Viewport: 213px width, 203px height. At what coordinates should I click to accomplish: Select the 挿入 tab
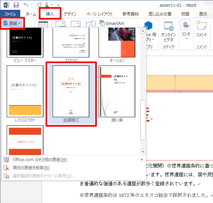pos(50,14)
